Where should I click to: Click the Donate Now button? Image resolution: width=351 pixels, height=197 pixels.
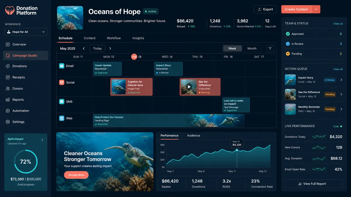76,175
